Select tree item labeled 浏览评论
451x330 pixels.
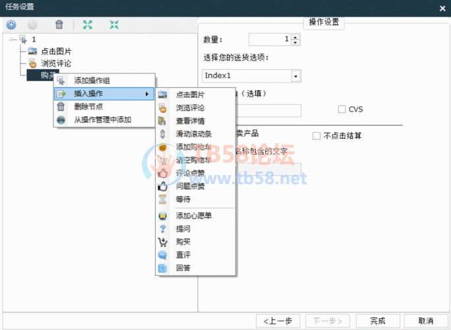pos(56,63)
